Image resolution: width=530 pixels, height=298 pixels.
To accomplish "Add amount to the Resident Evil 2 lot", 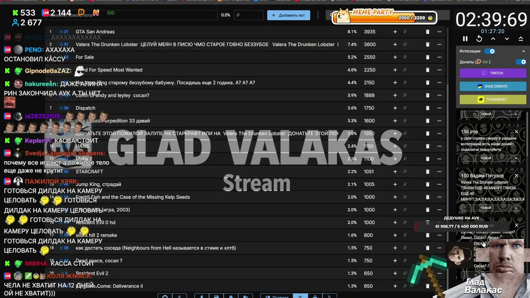I will click(395, 273).
